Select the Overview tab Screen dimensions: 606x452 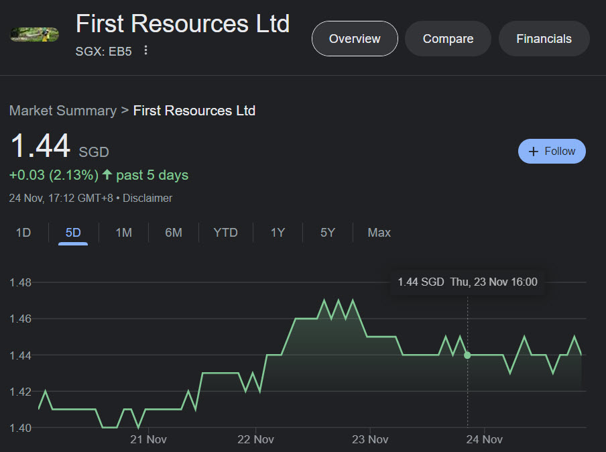click(x=355, y=39)
